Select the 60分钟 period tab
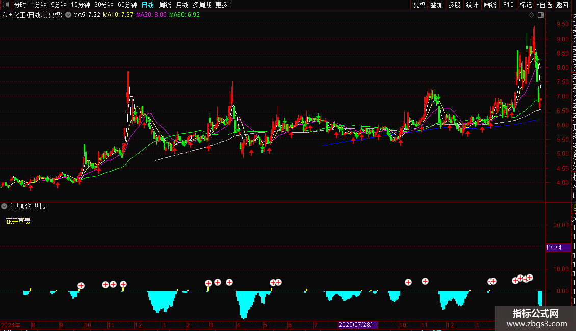 [127, 5]
